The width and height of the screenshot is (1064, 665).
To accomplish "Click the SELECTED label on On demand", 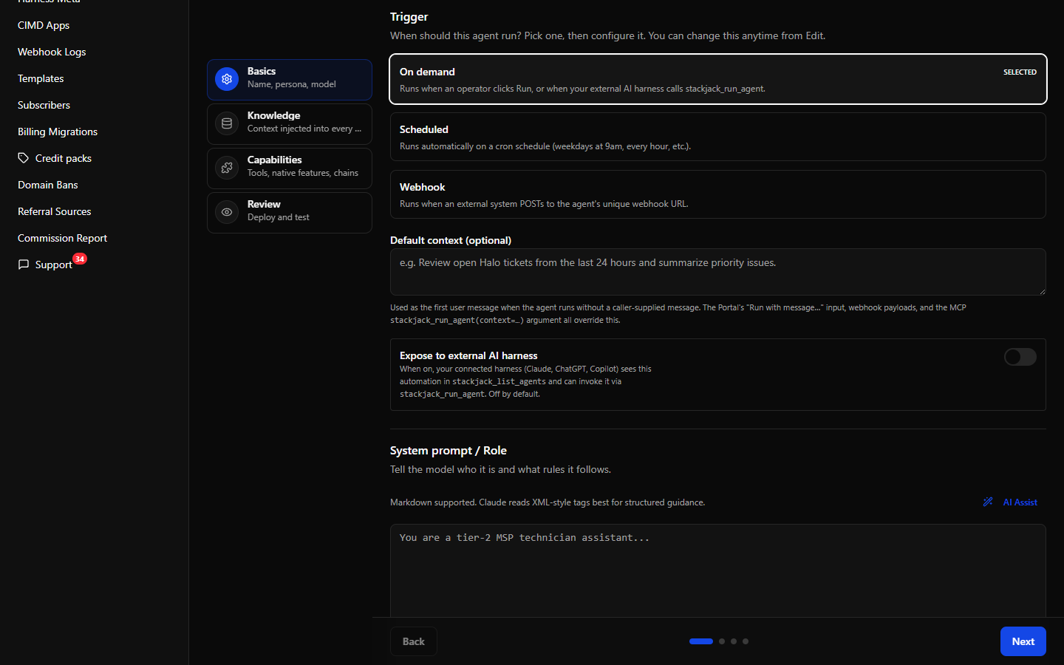I will pyautogui.click(x=1020, y=72).
